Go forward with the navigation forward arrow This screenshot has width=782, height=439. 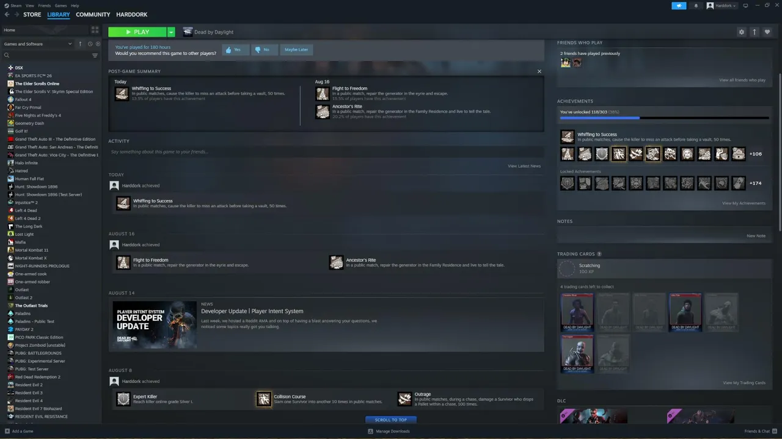coord(16,15)
